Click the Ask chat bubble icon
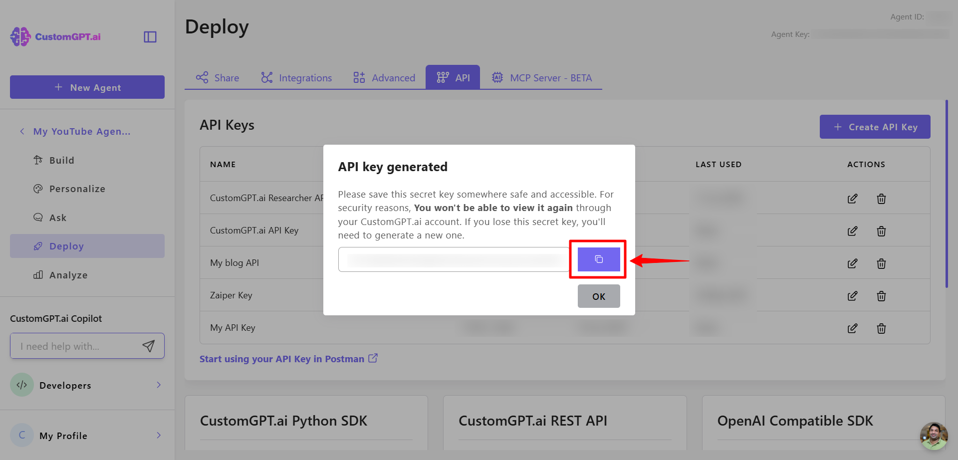 point(38,217)
